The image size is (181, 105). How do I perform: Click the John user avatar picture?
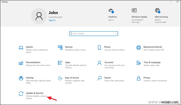point(39,16)
